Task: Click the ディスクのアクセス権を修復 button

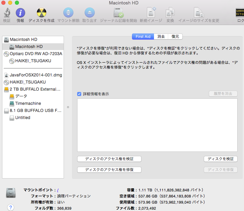Action: tap(109, 170)
